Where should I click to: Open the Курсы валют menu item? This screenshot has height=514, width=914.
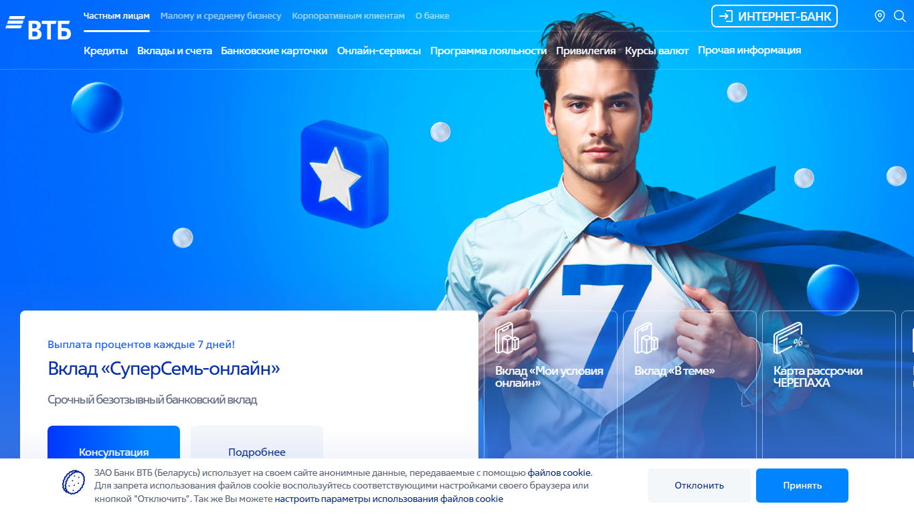pyautogui.click(x=657, y=50)
